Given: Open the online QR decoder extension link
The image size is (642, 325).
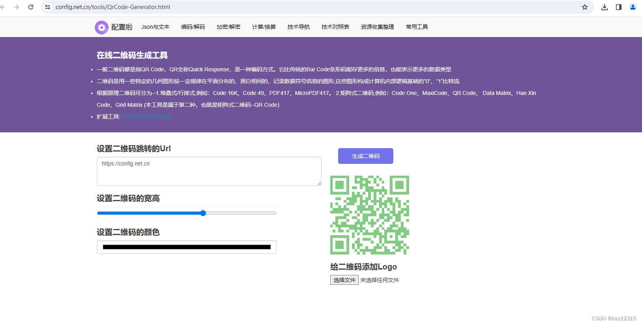Looking at the screenshot, I should point(146,117).
